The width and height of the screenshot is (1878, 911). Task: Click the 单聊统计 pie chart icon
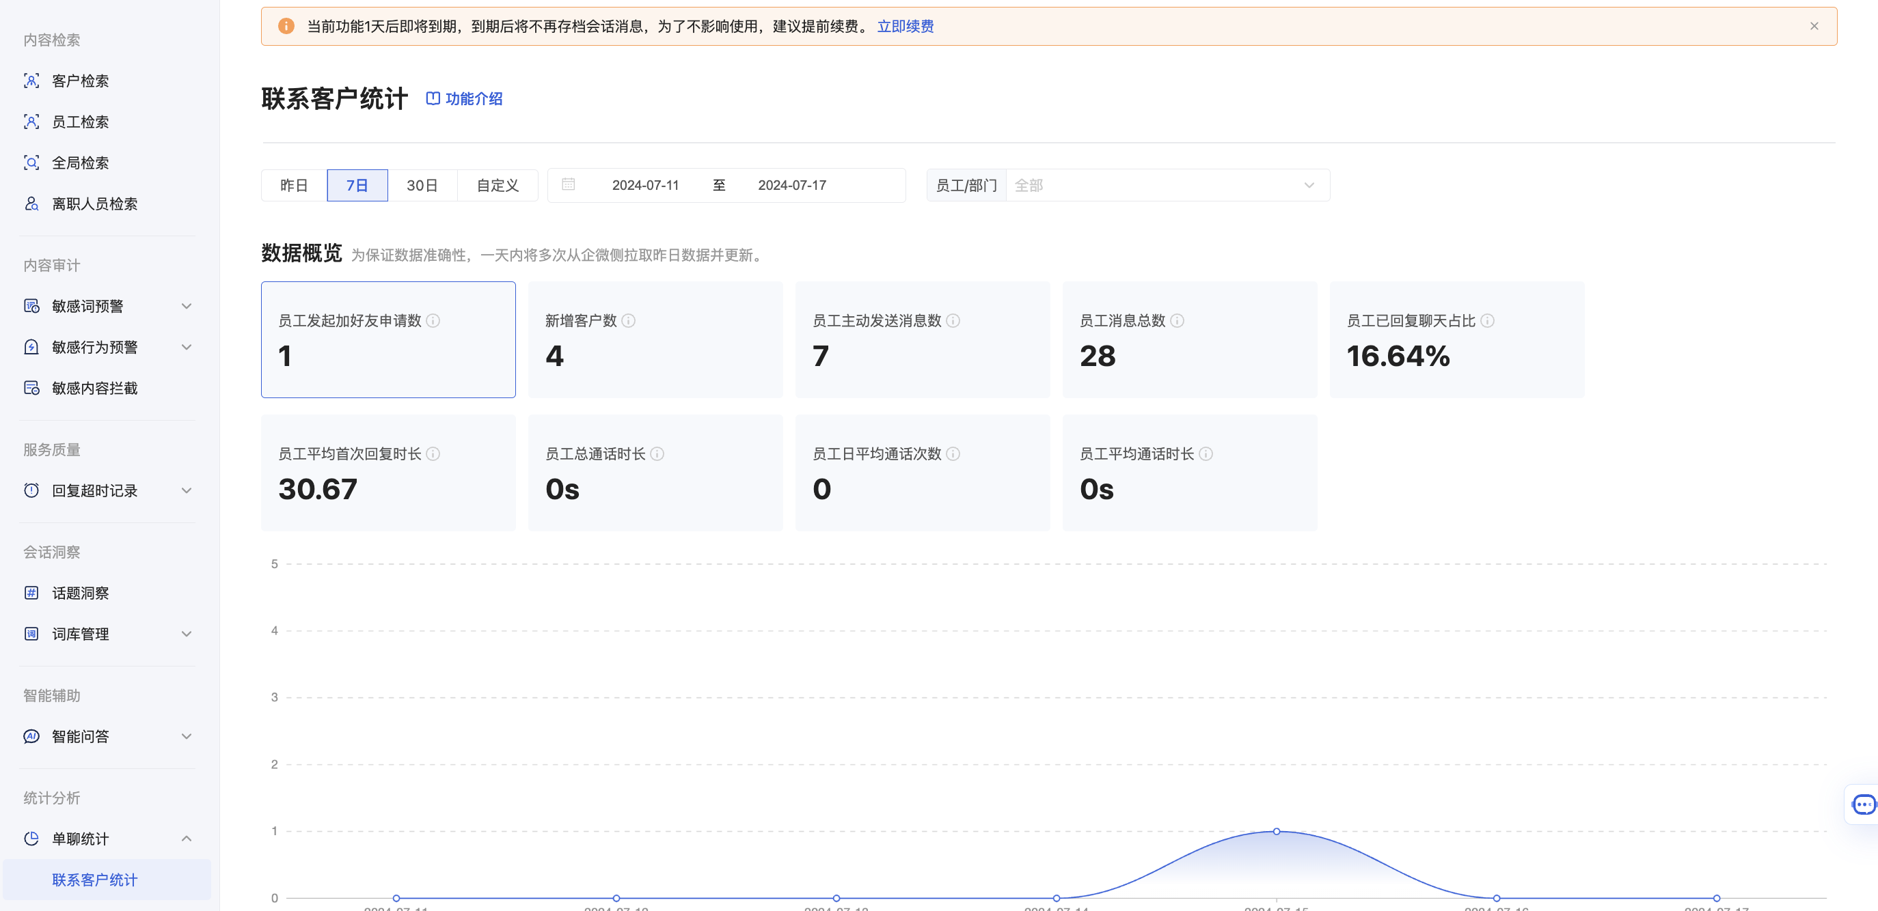31,838
